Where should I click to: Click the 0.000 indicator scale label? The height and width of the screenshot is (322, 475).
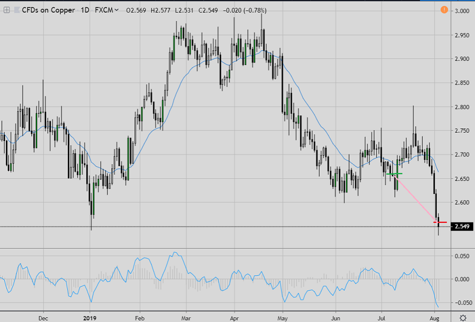462,280
